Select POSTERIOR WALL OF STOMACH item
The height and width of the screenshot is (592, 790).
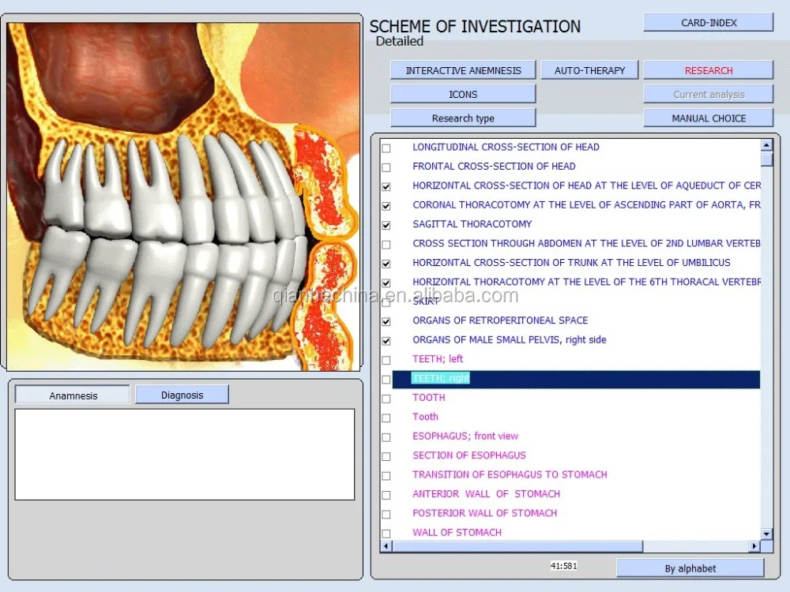click(484, 513)
